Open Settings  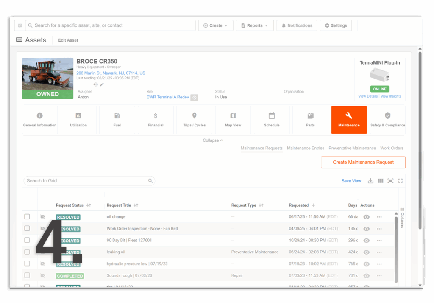click(x=336, y=25)
